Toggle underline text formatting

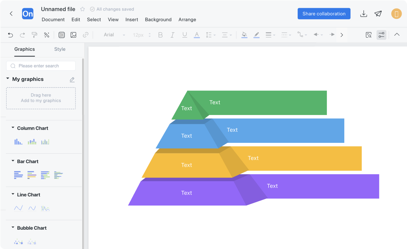point(184,35)
